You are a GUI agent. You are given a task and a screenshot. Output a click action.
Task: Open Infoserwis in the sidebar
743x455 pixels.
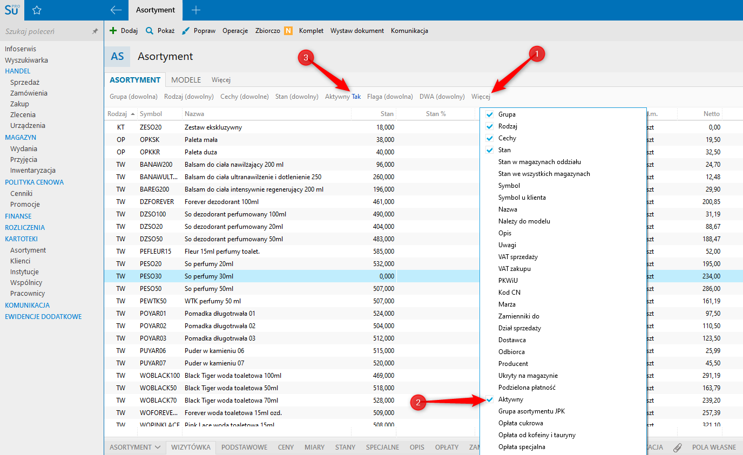(21, 49)
